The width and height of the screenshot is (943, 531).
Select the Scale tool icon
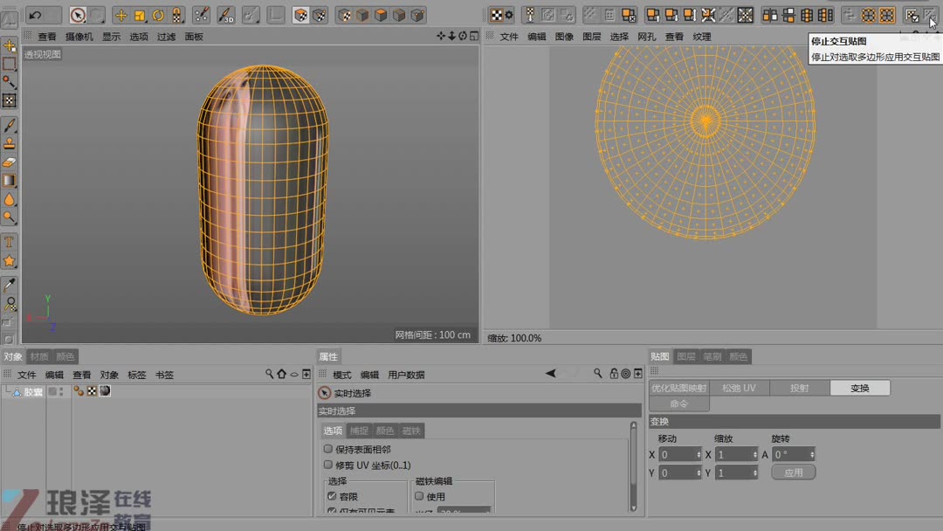click(x=139, y=15)
